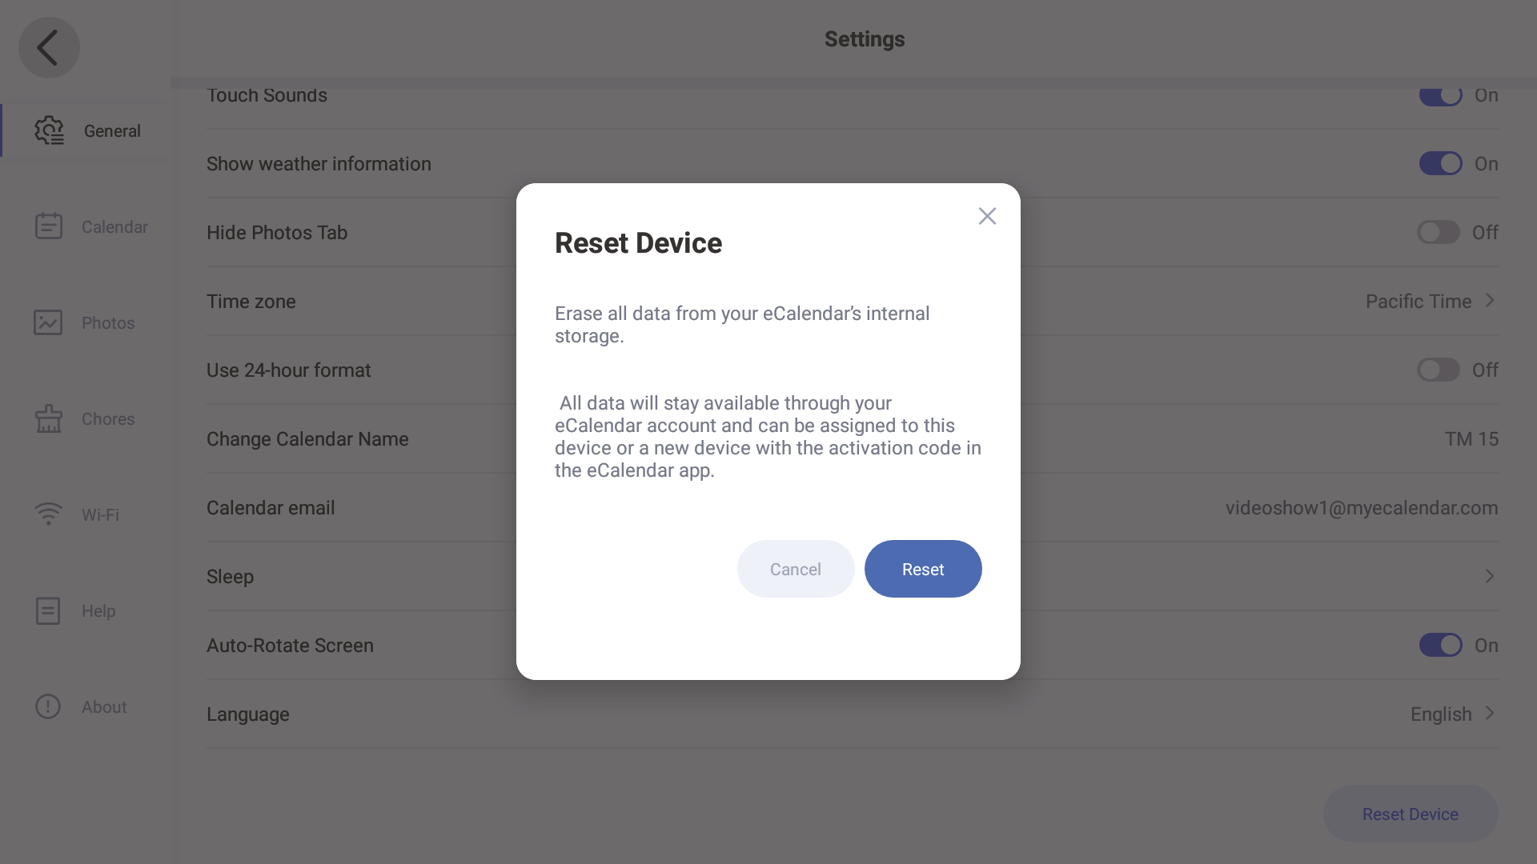Toggle Use 24-hour format switch
Screen dimensions: 1537x864
pyautogui.click(x=1439, y=370)
